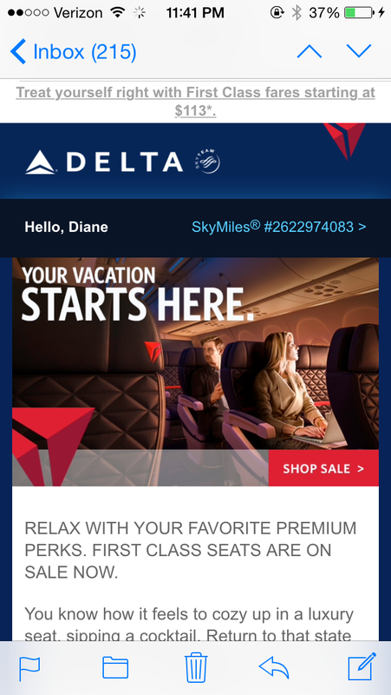391x695 pixels.
Task: Go to next message with down arrow
Action: (x=359, y=51)
